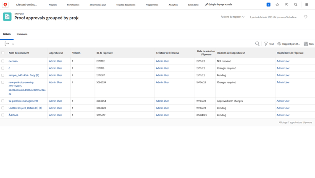This screenshot has height=178, width=315.
Task: Select all rows with header checkbox
Action: click(3, 53)
